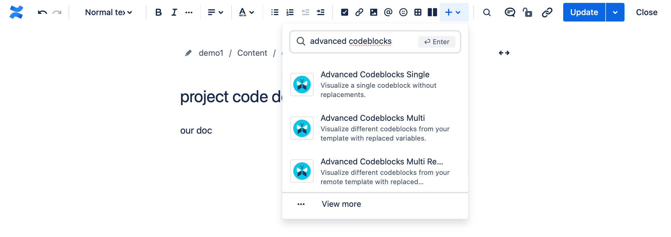This screenshot has height=237, width=671.
Task: Toggle the insert plus menu
Action: pos(454,12)
